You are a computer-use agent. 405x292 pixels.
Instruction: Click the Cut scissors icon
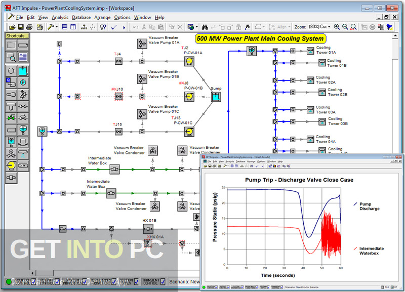coord(144,27)
